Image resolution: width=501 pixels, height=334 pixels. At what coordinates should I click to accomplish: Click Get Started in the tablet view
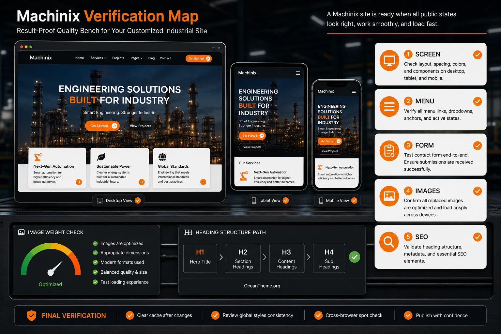(252, 136)
